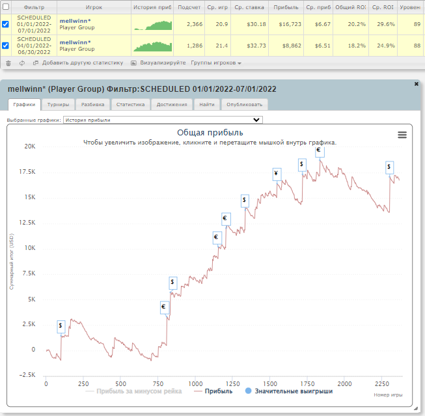The image size is (425, 416).
Task: Sort by the Ср. ROI column header
Action: [x=383, y=7]
